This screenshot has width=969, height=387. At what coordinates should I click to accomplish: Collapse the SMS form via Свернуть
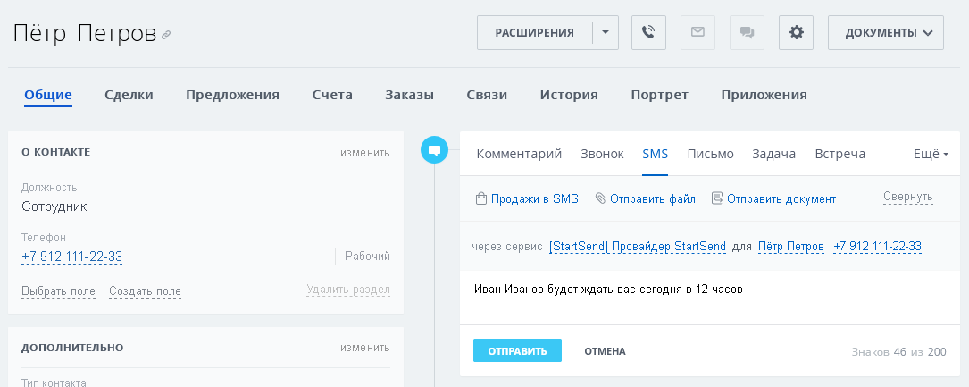(907, 197)
